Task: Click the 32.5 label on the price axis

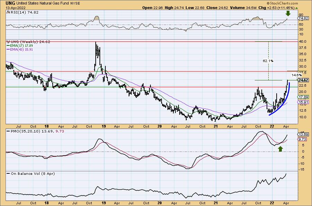Action: tap(302, 60)
